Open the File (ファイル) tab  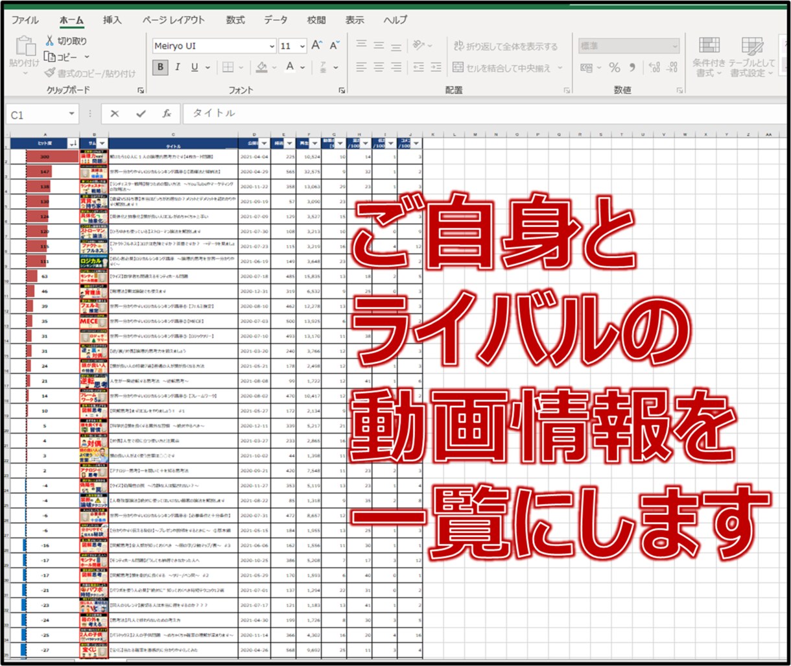[25, 20]
